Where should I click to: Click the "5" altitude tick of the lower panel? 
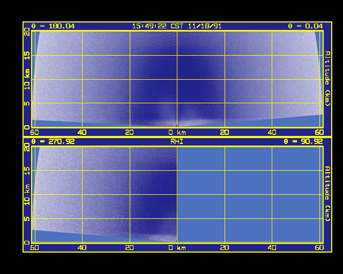tap(27, 218)
